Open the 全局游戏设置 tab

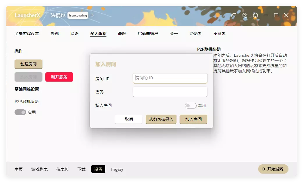(x=27, y=34)
